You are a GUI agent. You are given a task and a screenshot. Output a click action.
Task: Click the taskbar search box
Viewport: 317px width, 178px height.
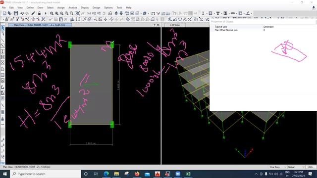pyautogui.click(x=45, y=174)
